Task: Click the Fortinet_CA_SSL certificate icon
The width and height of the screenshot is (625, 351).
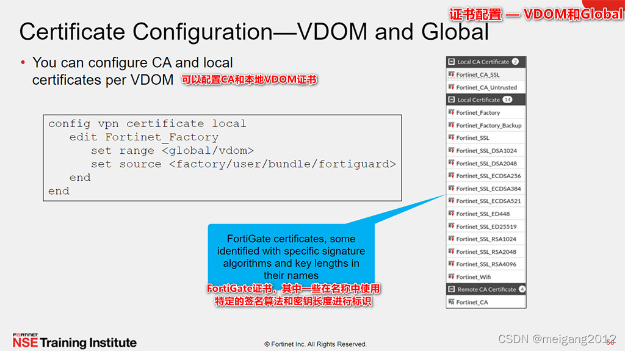Action: click(451, 74)
